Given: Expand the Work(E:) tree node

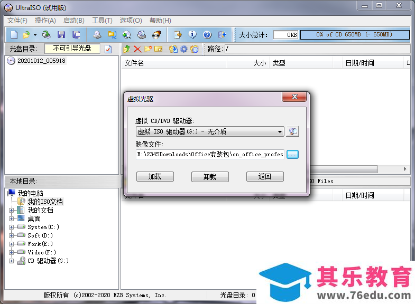Looking at the screenshot, I should pos(12,244).
